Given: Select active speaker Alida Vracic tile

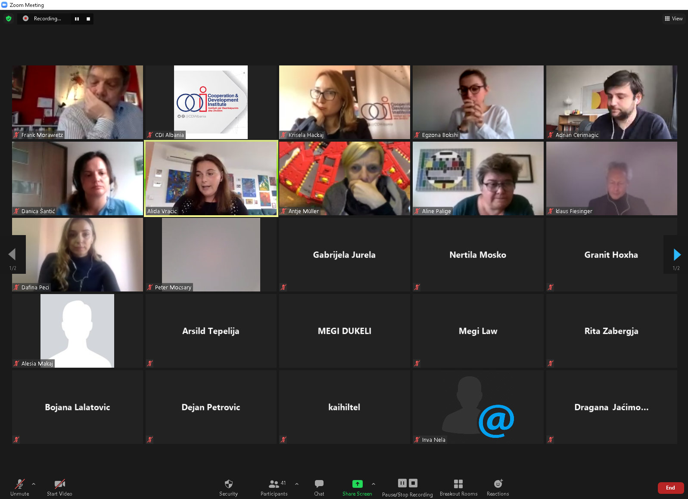Looking at the screenshot, I should coord(211,178).
